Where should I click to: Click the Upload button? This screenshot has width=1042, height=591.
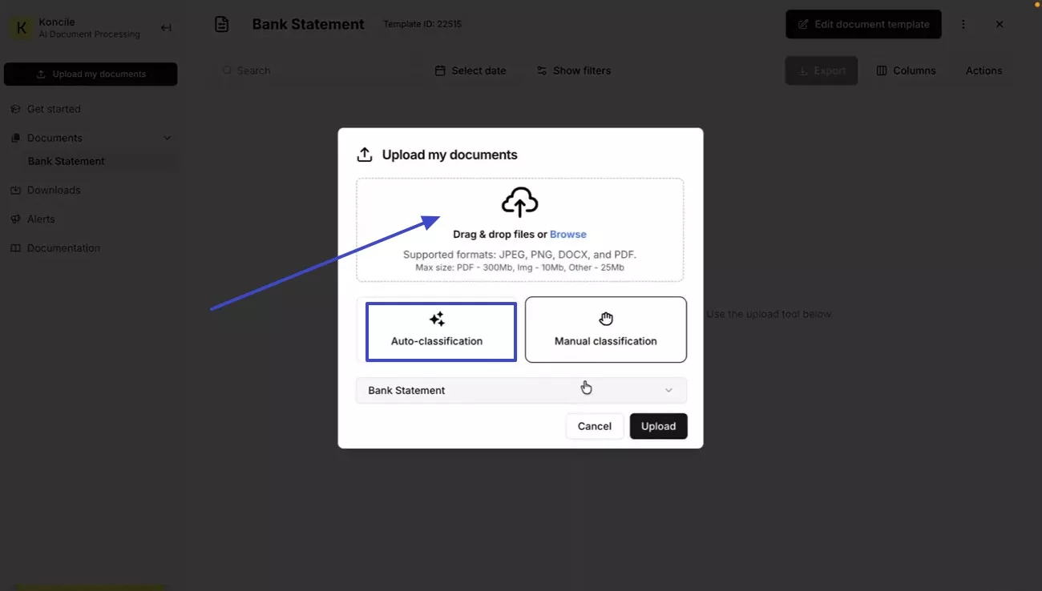(x=658, y=426)
